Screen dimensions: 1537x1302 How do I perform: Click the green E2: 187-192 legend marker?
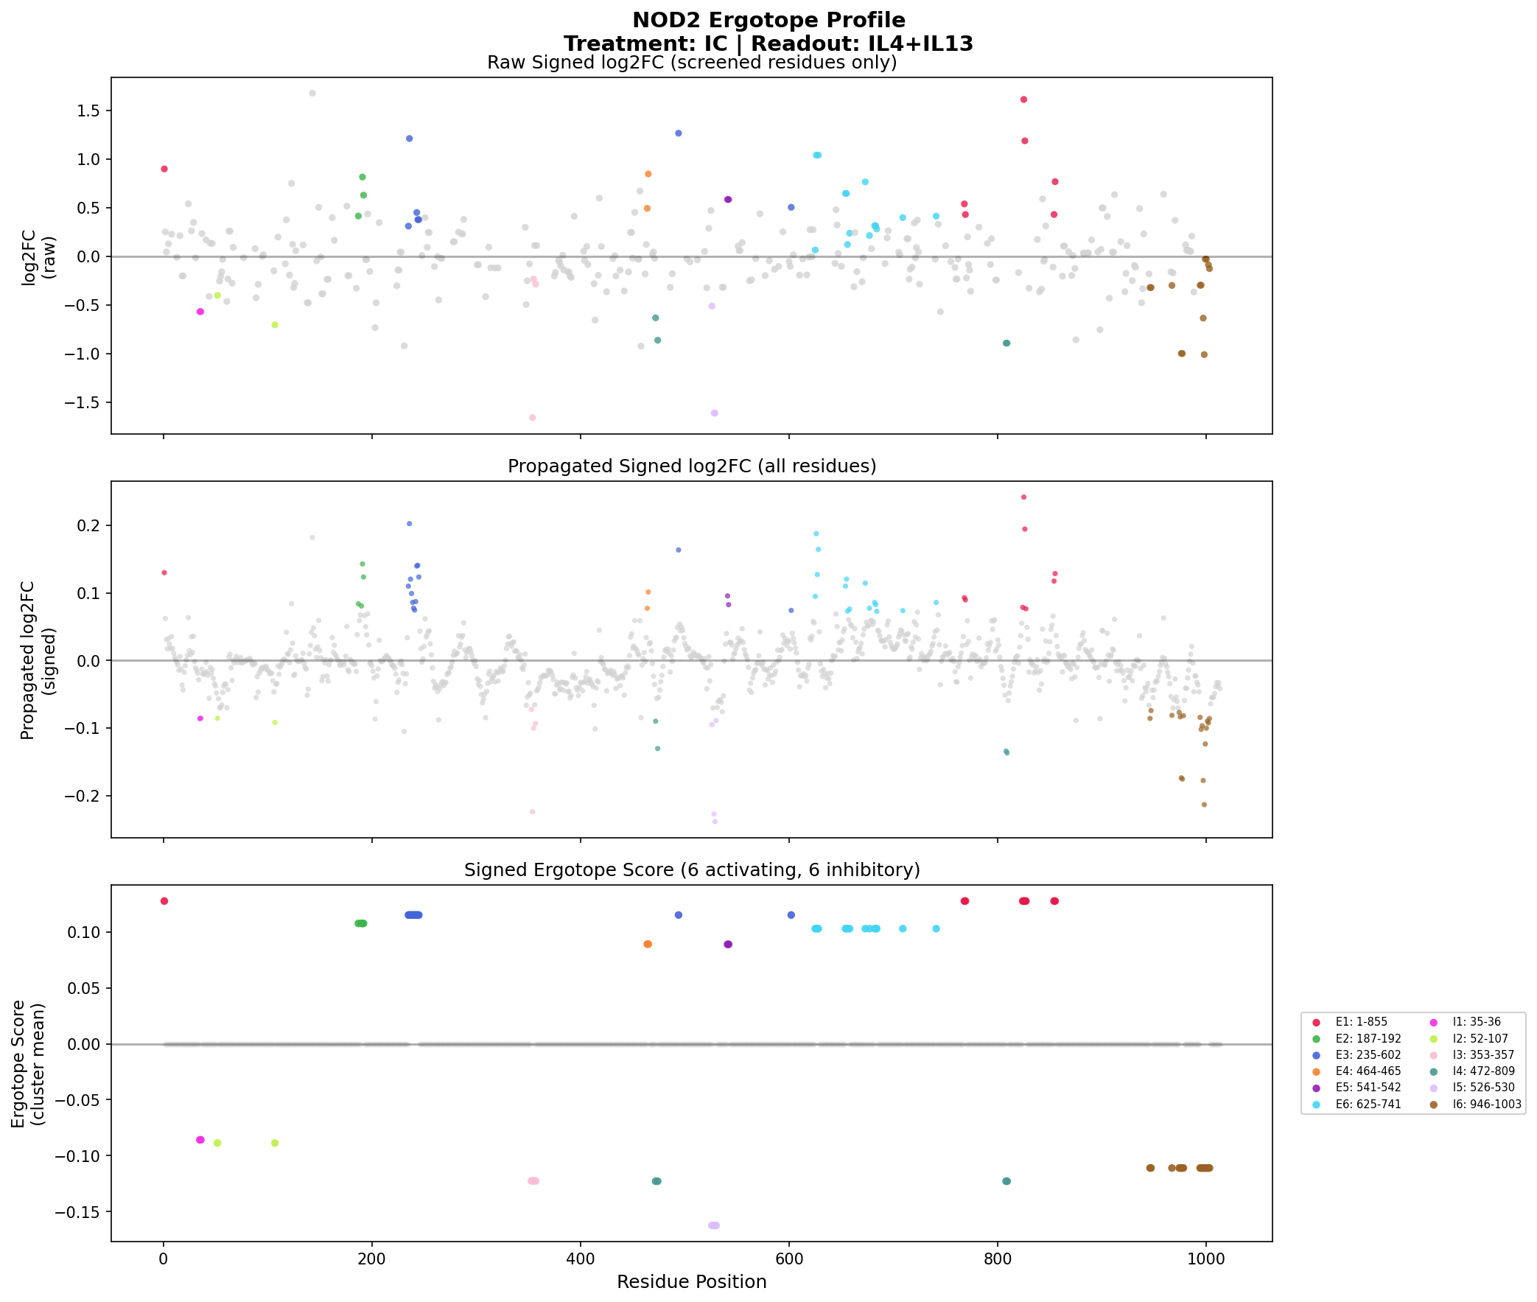coord(1316,1038)
